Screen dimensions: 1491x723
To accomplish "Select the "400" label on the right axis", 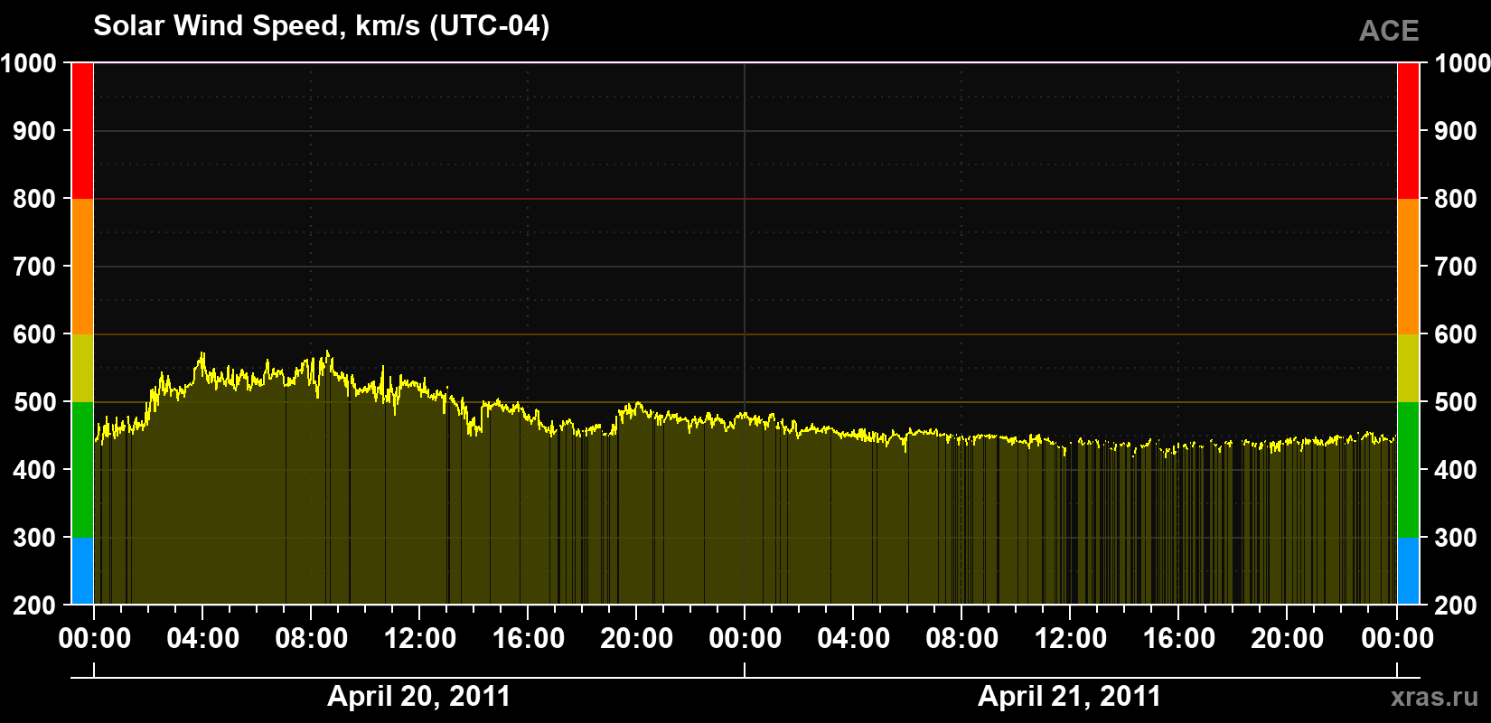I will click(1456, 470).
